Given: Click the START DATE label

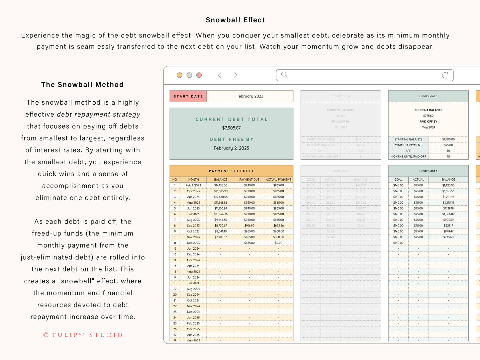Looking at the screenshot, I should point(188,96).
